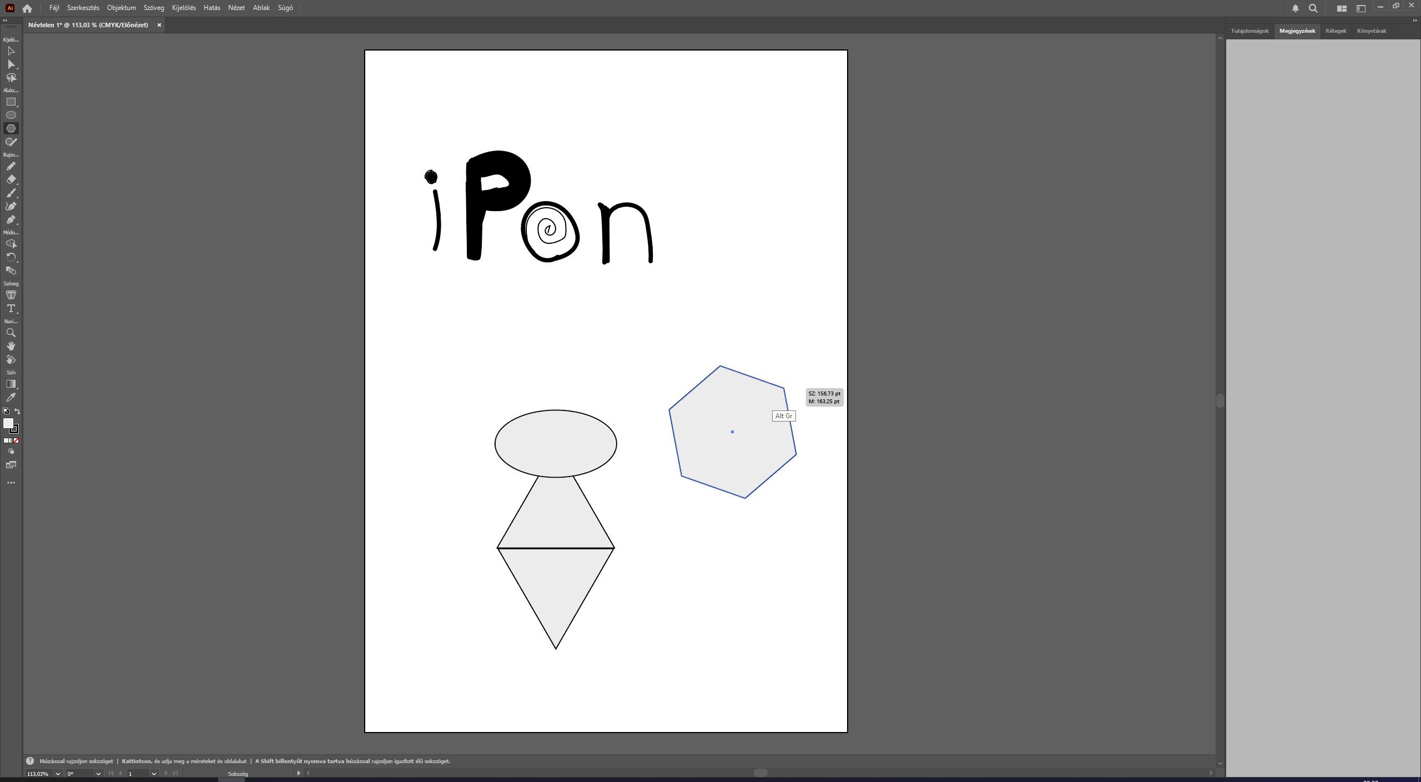Apply Gradient mode button
This screenshot has height=782, width=1421.
point(11,440)
